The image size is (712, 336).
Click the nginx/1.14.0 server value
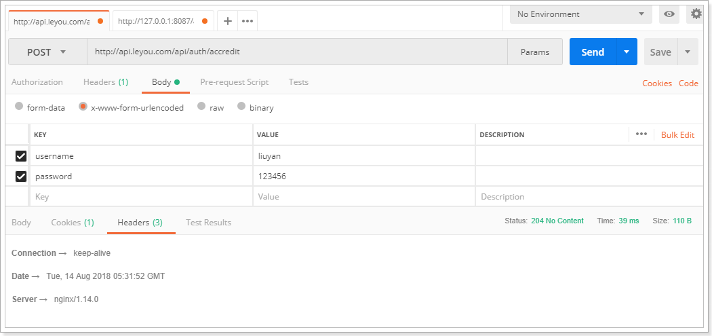[76, 299]
